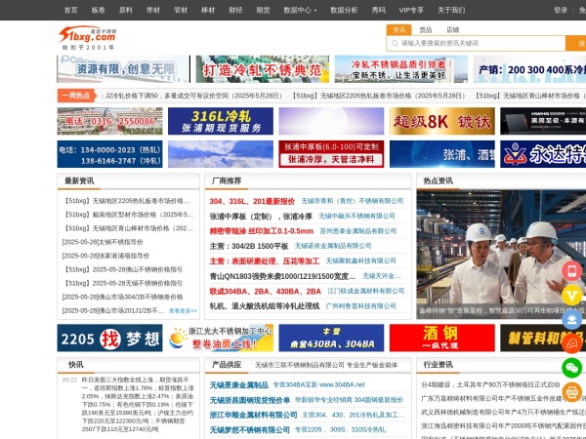The height and width of the screenshot is (439, 586).
Task: Open 管材 navigation item
Action: (181, 10)
